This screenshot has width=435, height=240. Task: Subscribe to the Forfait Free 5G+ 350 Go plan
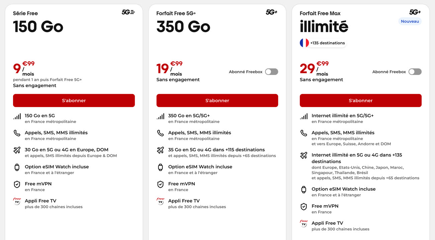217,100
